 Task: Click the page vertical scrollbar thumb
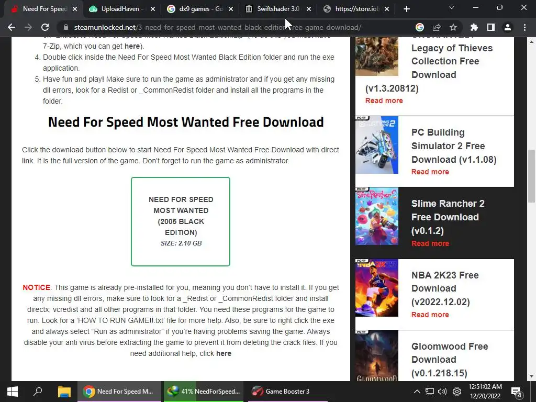pyautogui.click(x=531, y=176)
